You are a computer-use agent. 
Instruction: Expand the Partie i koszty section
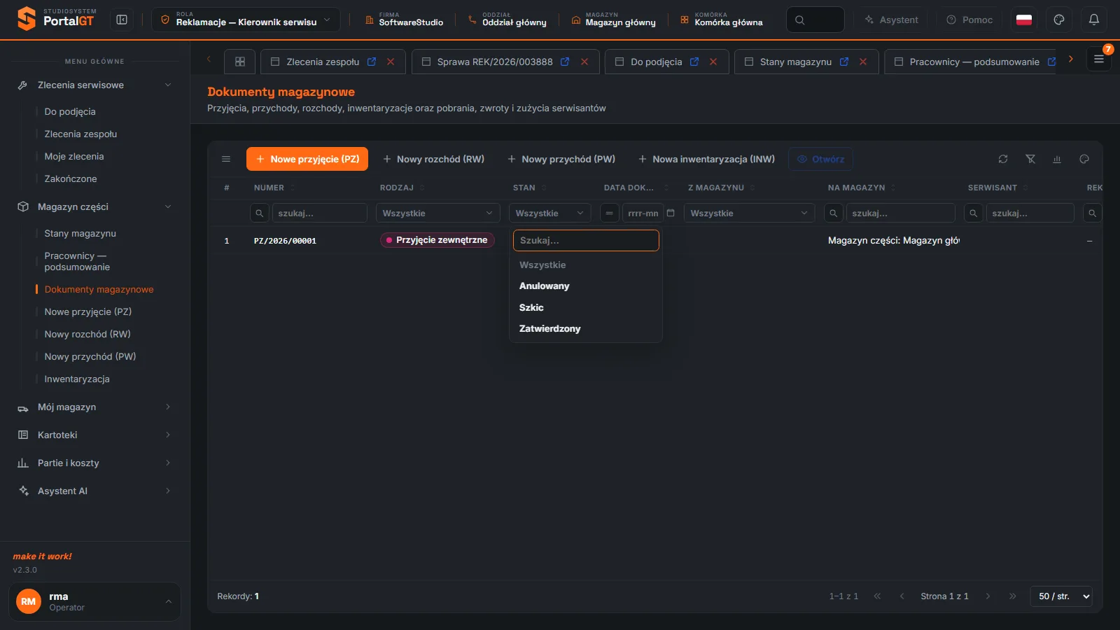coord(95,463)
